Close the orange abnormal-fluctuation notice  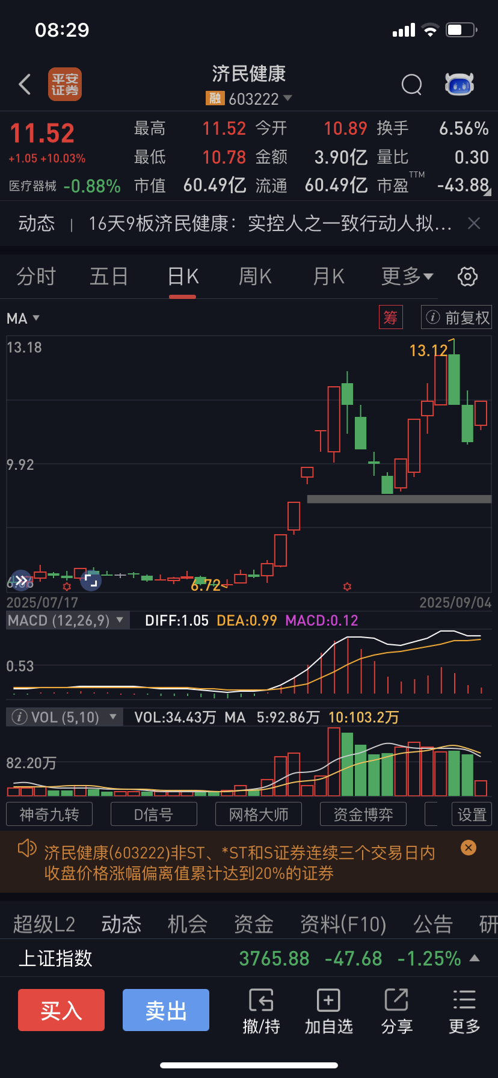(469, 848)
